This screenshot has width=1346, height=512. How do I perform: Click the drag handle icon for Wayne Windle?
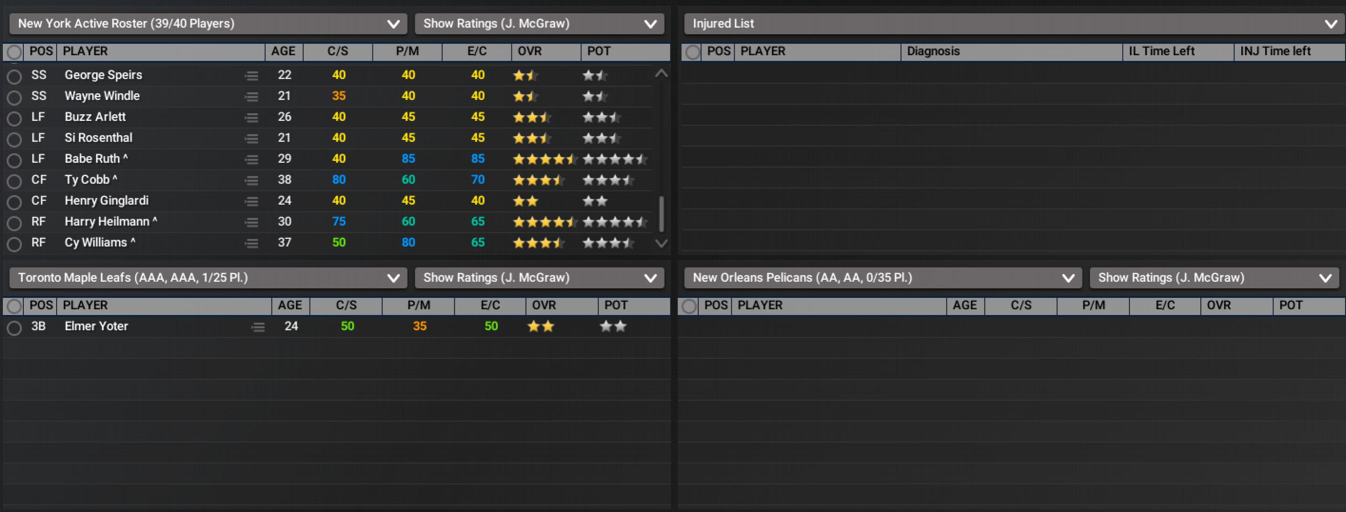point(251,97)
